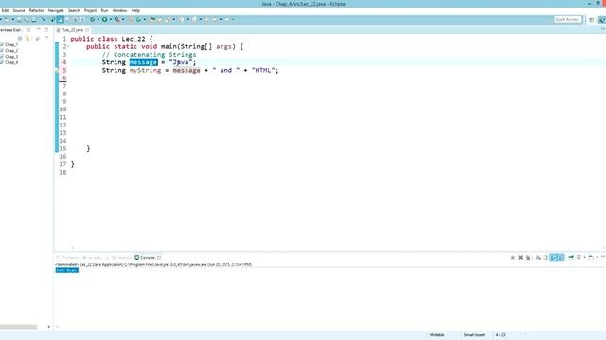Click the myString variable in line 5
The height and width of the screenshot is (340, 606).
[x=145, y=70]
